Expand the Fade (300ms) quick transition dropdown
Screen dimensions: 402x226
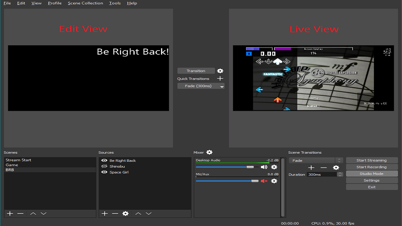(221, 86)
